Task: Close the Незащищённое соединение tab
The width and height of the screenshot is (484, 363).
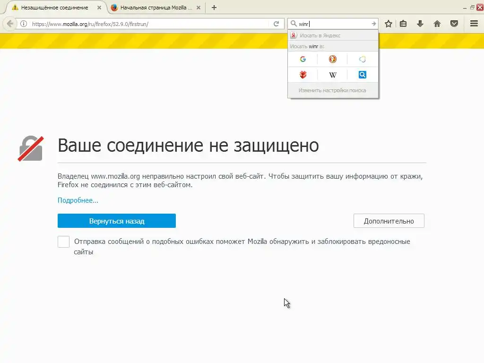Action: point(99,8)
